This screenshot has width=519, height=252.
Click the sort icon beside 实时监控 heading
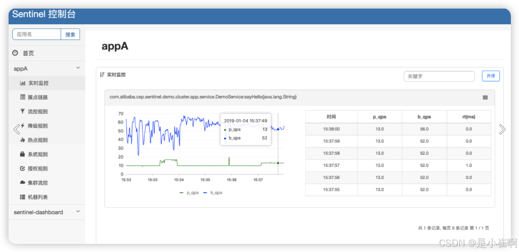[x=102, y=75]
